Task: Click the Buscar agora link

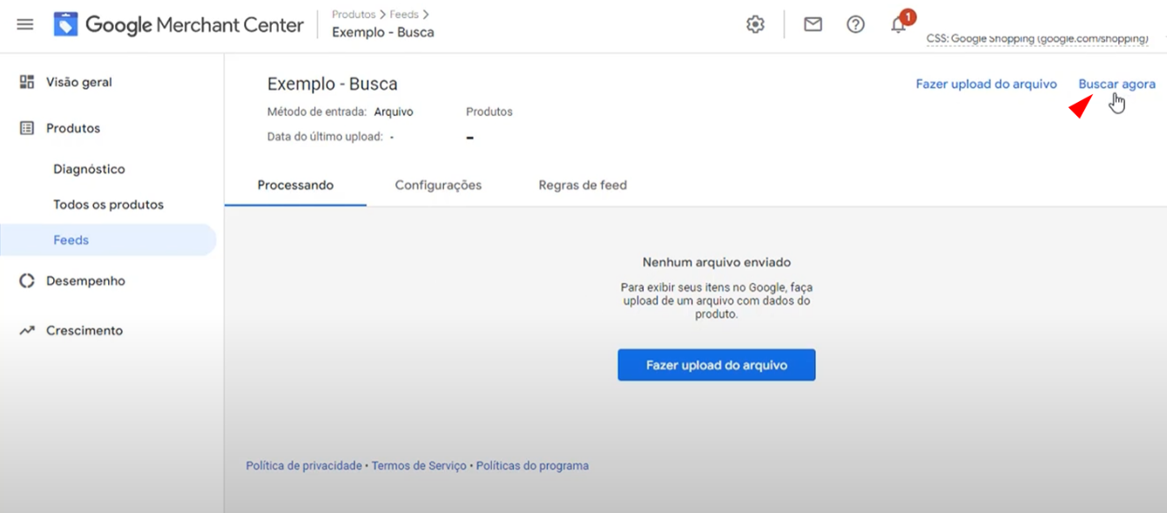Action: point(1116,84)
